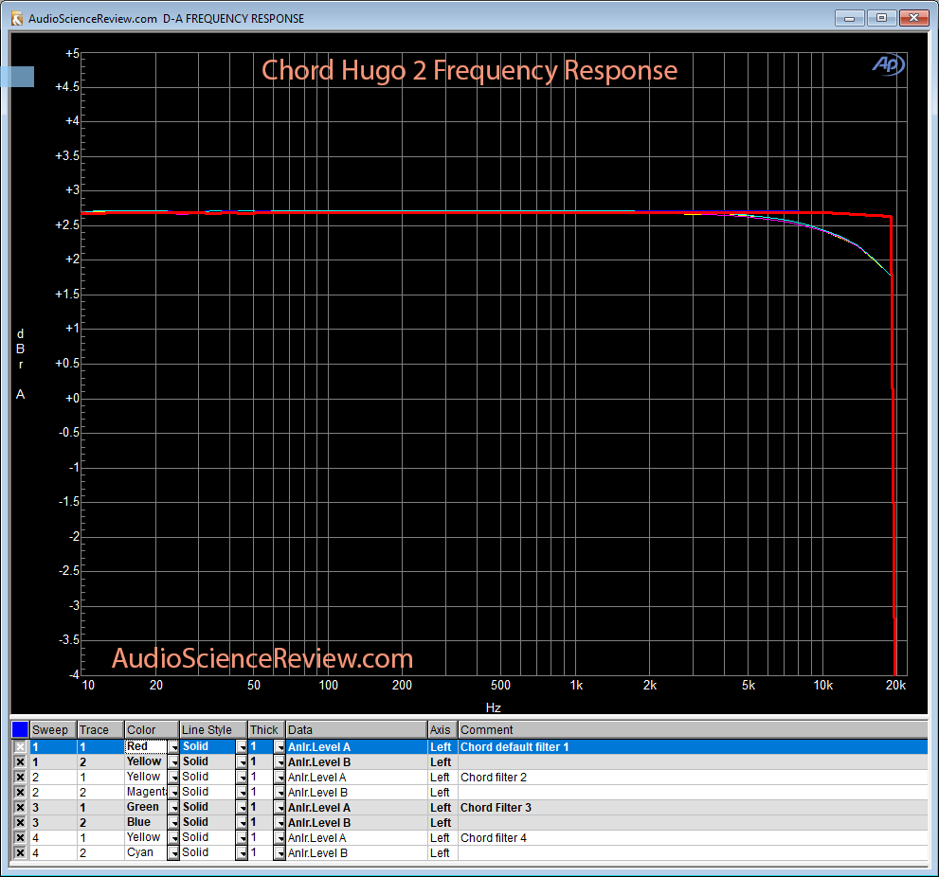Viewport: 939px width, 877px height.
Task: Click the Red color name cell
Action: coord(146,746)
